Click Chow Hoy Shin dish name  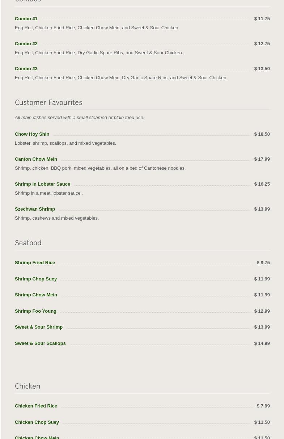(x=32, y=134)
